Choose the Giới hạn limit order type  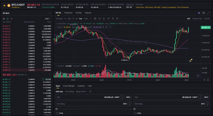coord(59,92)
